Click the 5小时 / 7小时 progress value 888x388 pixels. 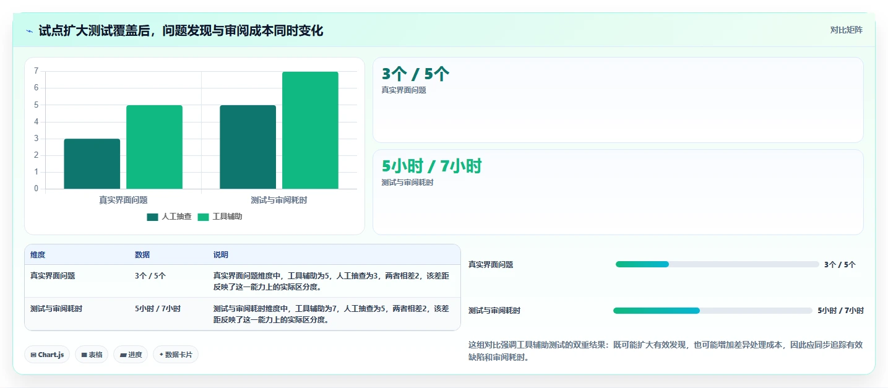[x=840, y=311]
